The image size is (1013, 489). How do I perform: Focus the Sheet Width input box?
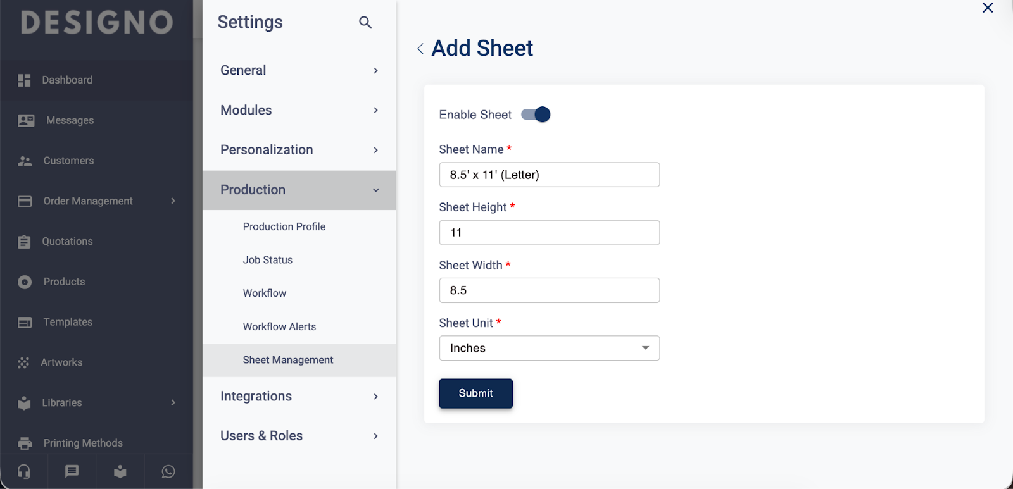coord(549,290)
